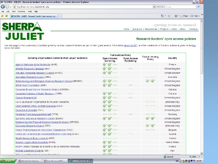
Task: Click the SHERPA JULIET logo
Action: tap(23, 31)
